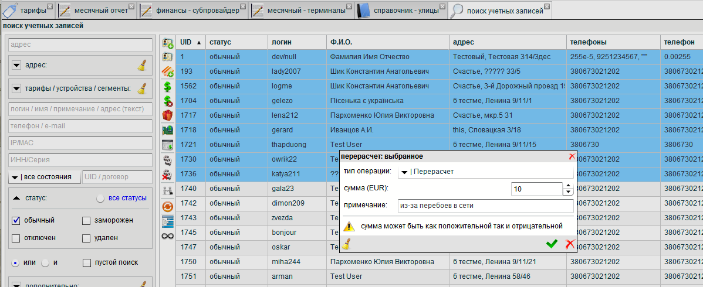This screenshot has height=287, width=703.
Task: Open the 'тип операции' dropdown
Action: (404, 172)
